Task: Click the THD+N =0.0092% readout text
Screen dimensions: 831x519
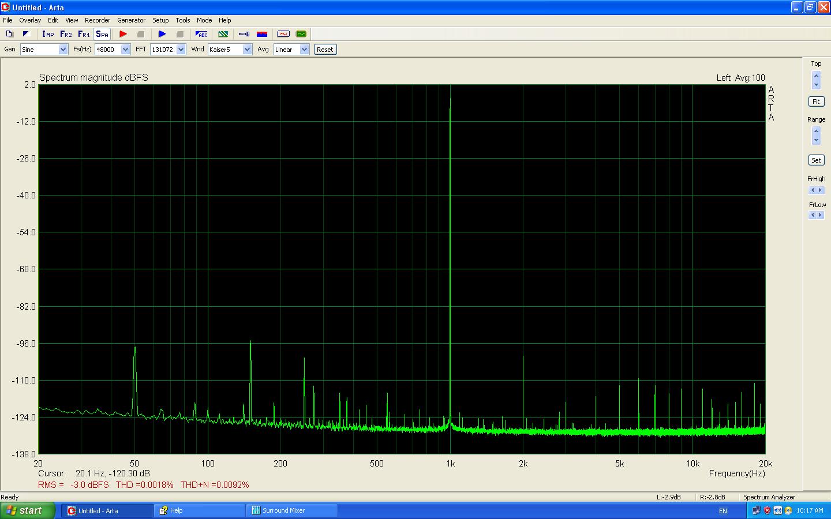Action: click(x=215, y=485)
